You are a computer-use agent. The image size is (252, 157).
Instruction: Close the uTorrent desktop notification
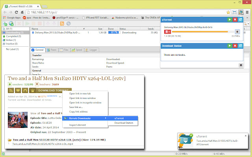(x=246, y=136)
